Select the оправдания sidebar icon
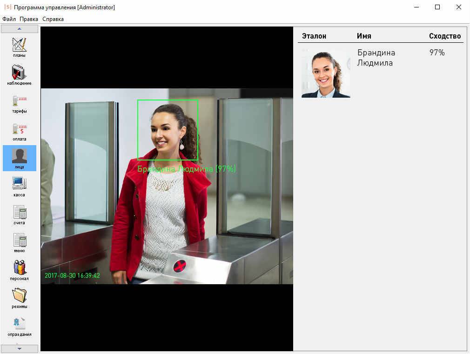The image size is (470, 354). pyautogui.click(x=19, y=326)
